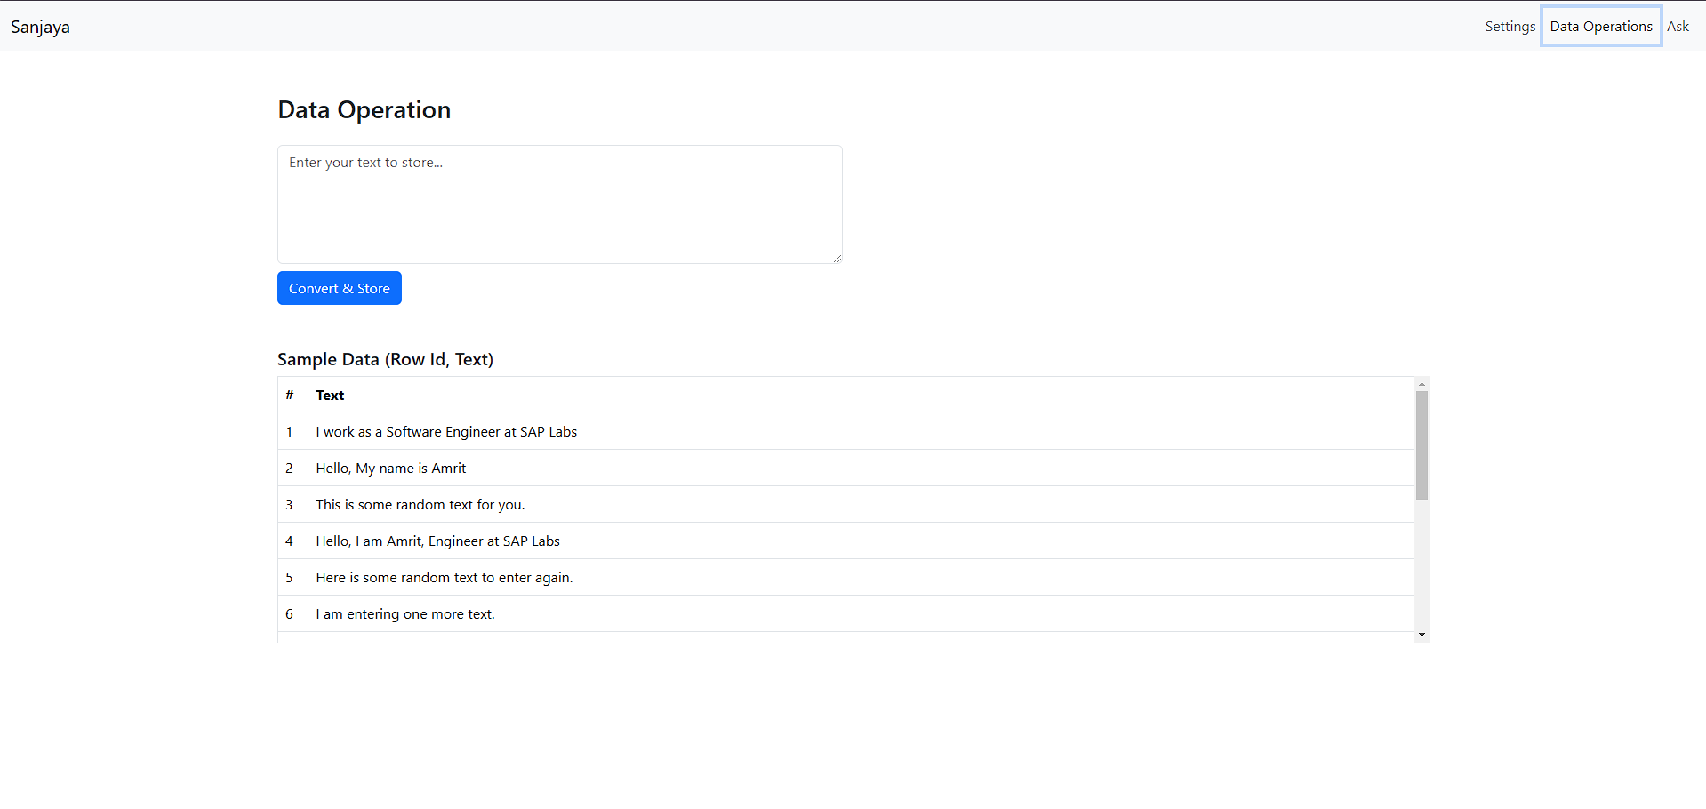Image resolution: width=1706 pixels, height=809 pixels.
Task: Select 'Hello, I am Amrit, Engineer' row
Action: (437, 541)
